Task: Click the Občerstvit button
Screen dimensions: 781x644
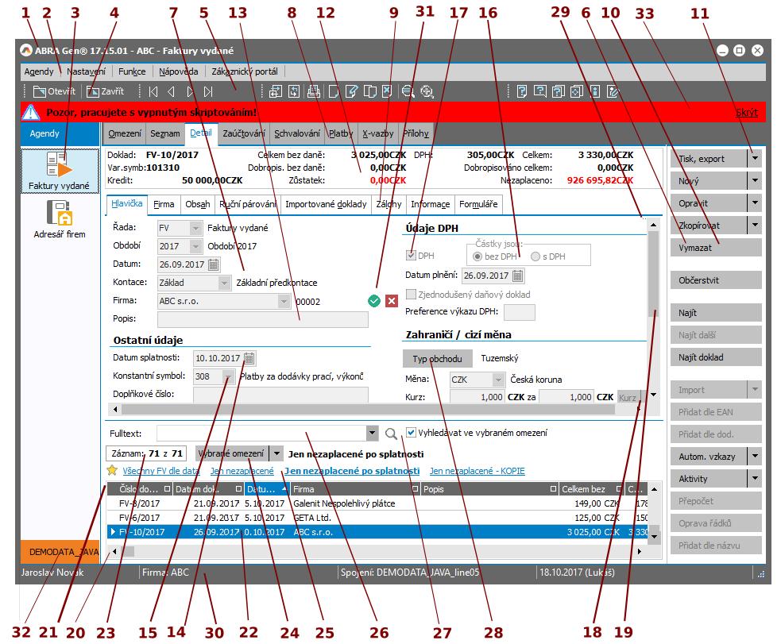Action: click(716, 280)
